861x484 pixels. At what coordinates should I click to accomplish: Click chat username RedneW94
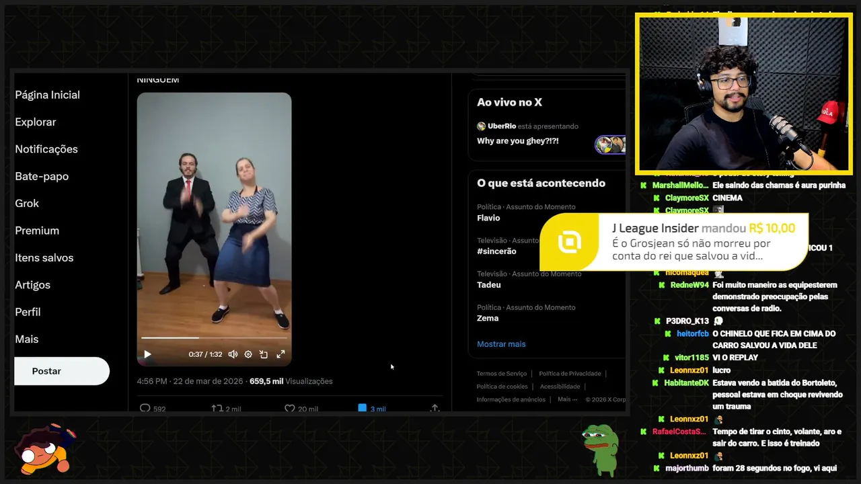[689, 285]
